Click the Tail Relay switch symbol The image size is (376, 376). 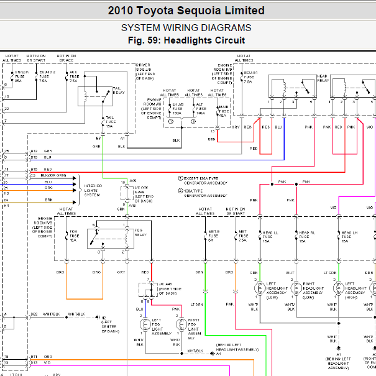tap(95, 96)
